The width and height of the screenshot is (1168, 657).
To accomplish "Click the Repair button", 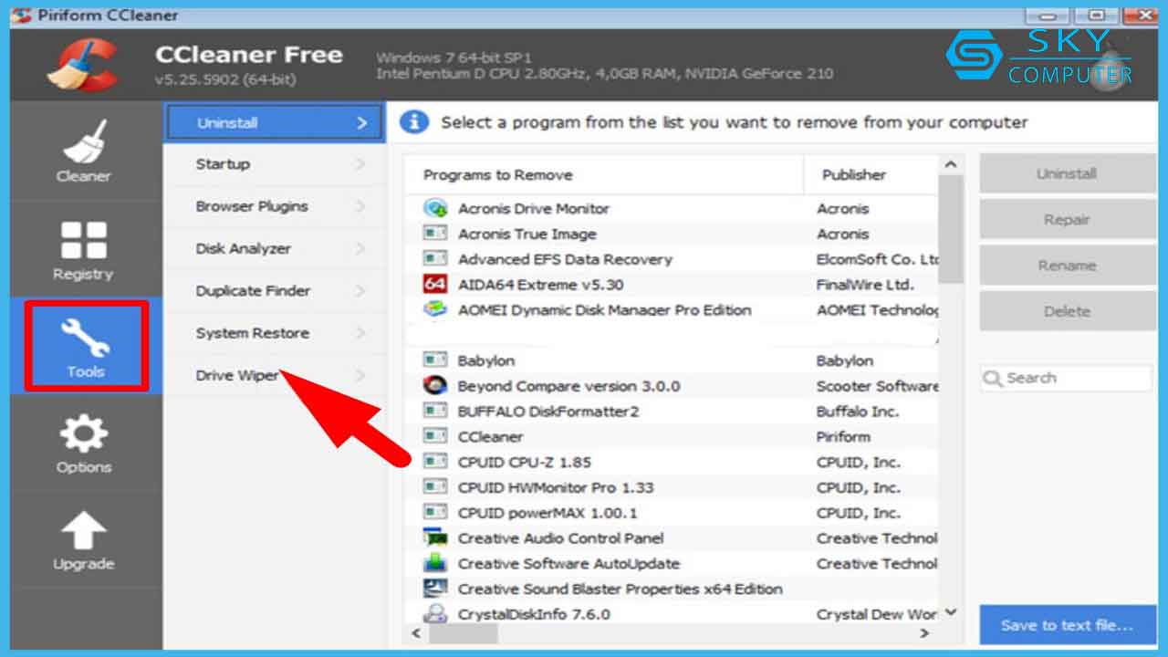I will 1067,219.
